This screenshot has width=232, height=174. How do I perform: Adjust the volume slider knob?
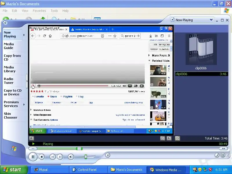(86, 157)
